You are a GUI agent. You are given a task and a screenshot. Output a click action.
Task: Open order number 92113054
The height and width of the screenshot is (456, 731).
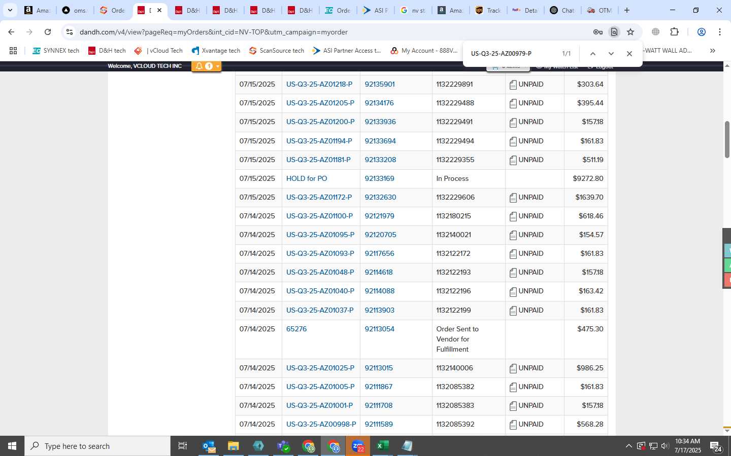coord(380,329)
